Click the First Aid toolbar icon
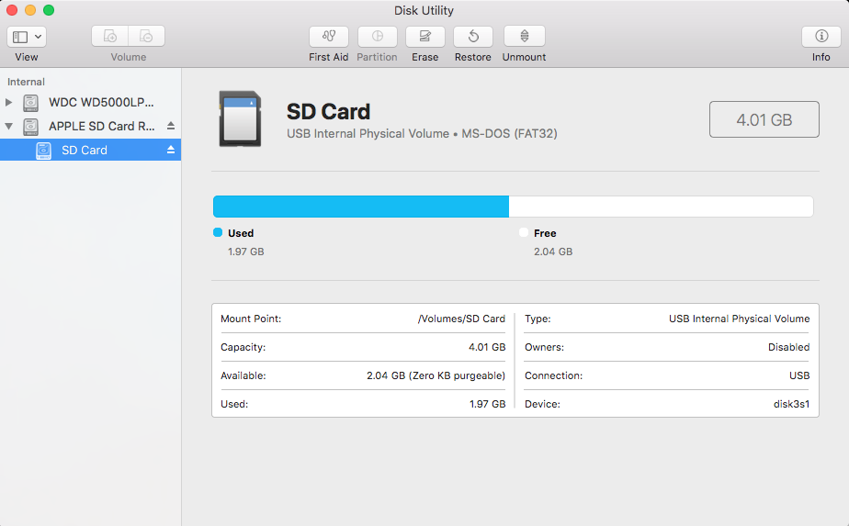The width and height of the screenshot is (849, 526). pyautogui.click(x=328, y=37)
